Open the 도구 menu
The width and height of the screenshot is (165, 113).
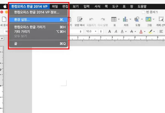coord(115,7)
